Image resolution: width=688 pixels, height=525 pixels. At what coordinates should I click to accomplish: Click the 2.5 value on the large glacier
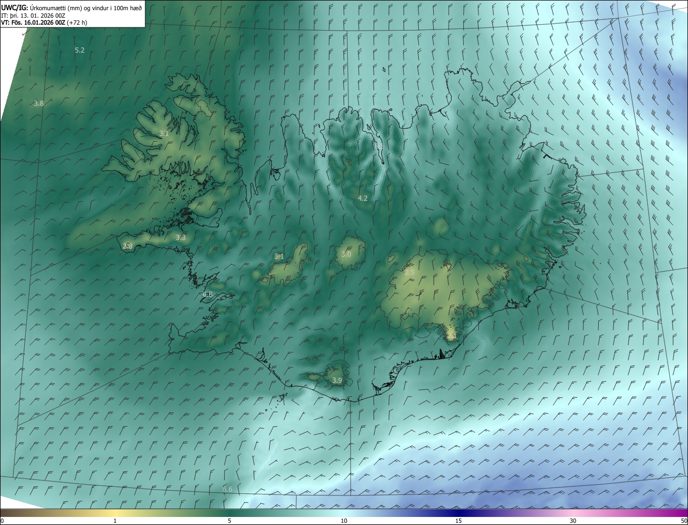410,273
